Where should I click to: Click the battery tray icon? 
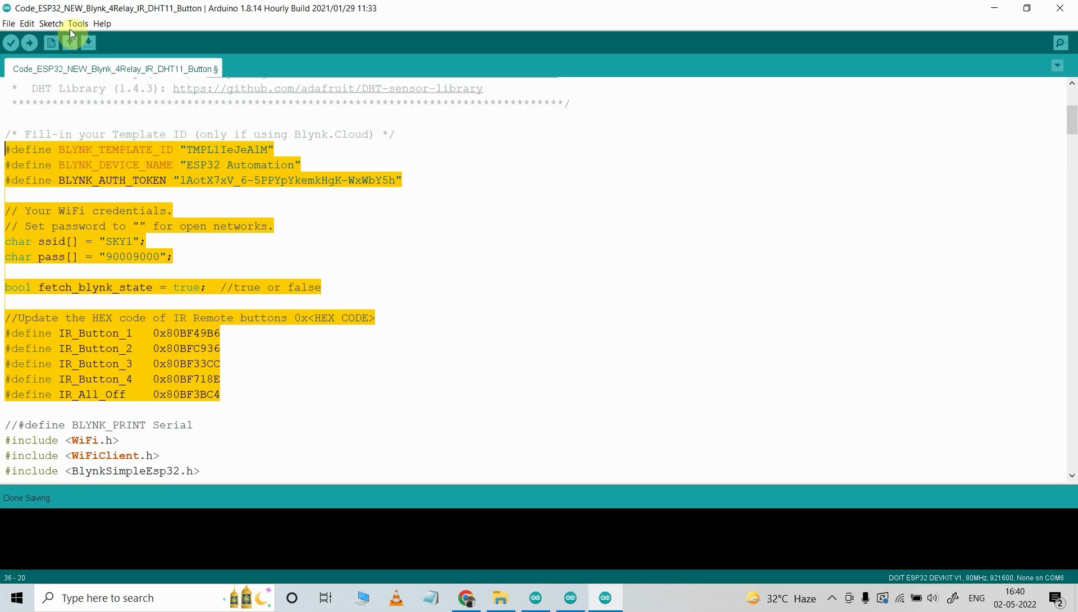point(916,598)
